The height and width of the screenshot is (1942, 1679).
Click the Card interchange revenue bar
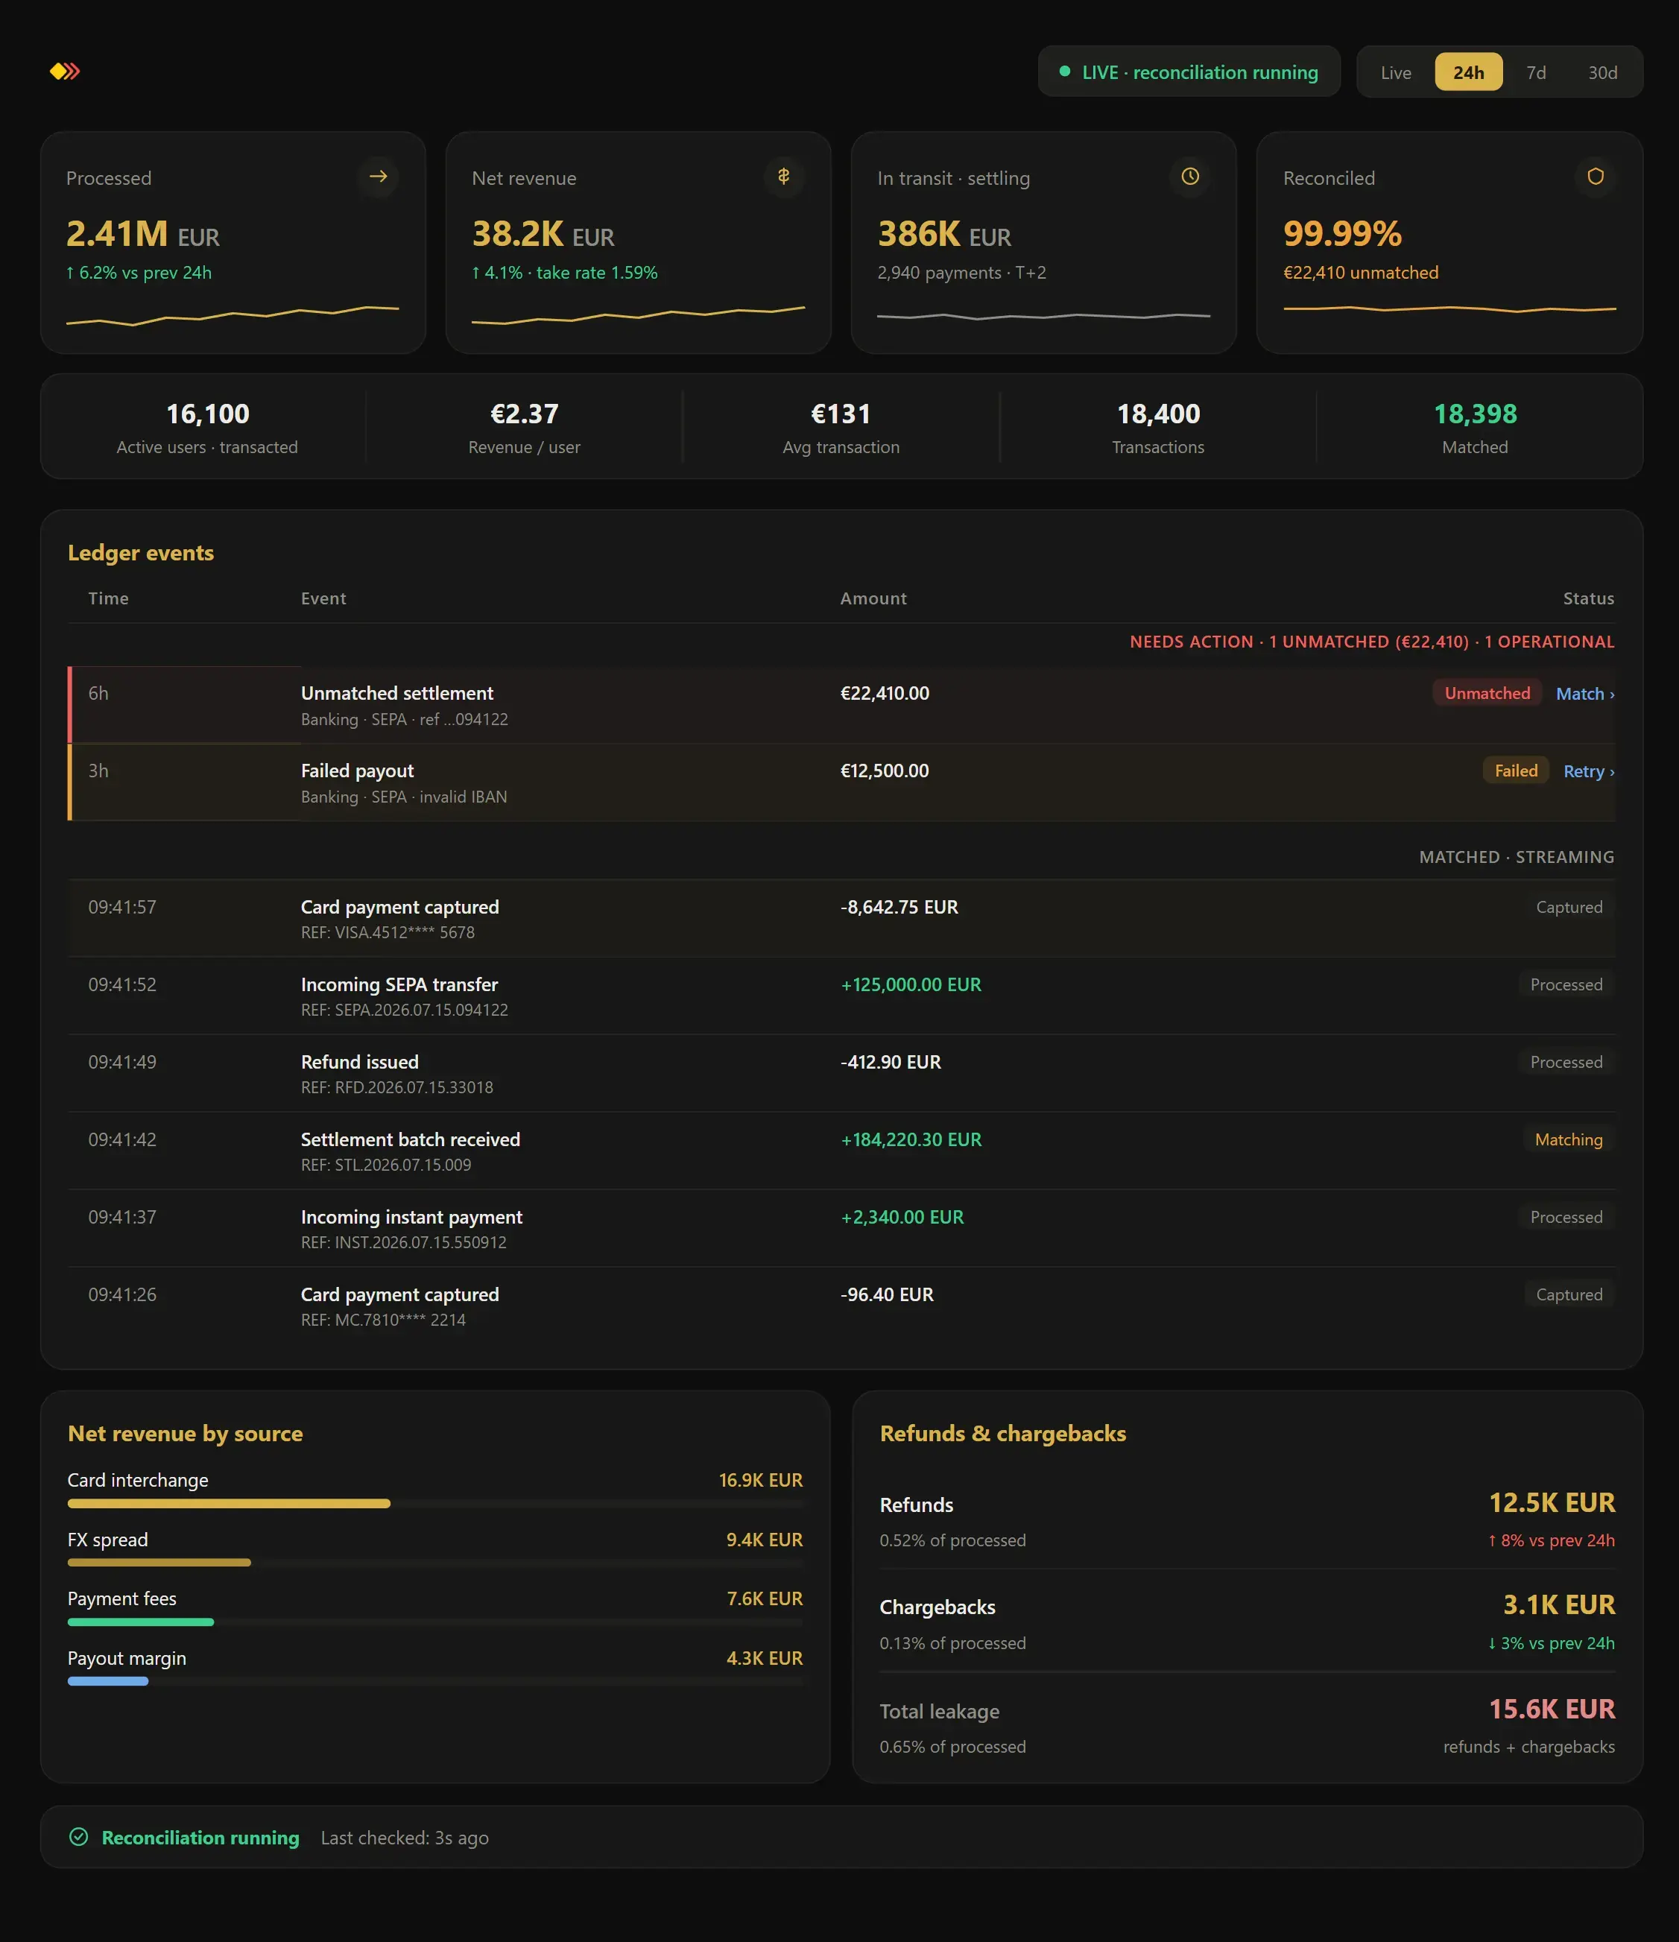tap(229, 1503)
